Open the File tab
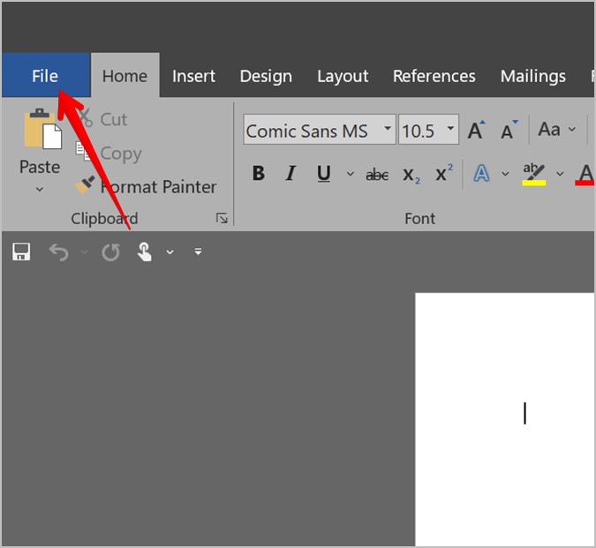This screenshot has width=596, height=548. point(45,76)
